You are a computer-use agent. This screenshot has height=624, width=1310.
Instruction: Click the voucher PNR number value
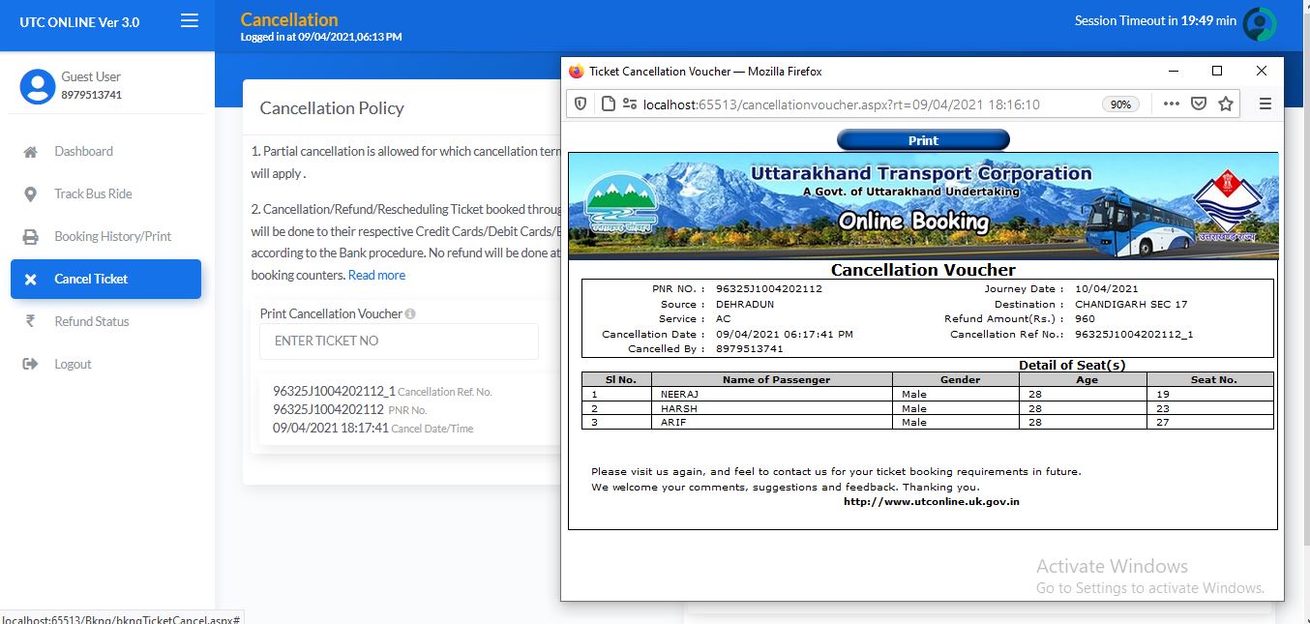(x=769, y=289)
